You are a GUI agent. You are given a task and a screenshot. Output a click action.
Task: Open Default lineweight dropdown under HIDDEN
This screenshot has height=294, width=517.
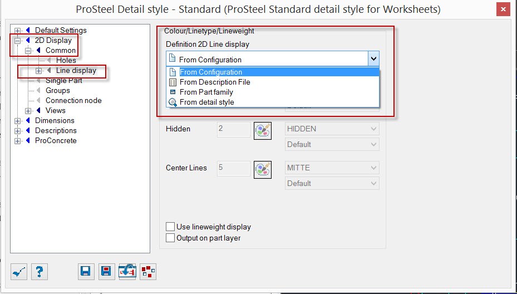tap(332, 144)
